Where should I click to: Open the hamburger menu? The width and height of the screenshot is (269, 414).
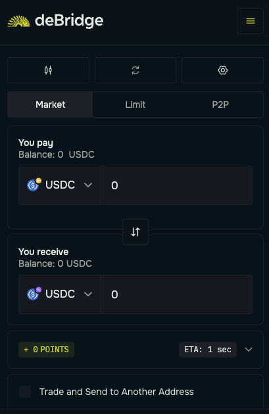point(250,21)
